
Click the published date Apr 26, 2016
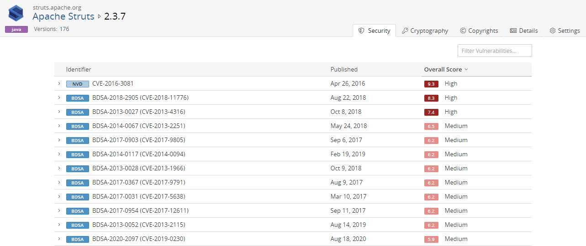click(348, 83)
